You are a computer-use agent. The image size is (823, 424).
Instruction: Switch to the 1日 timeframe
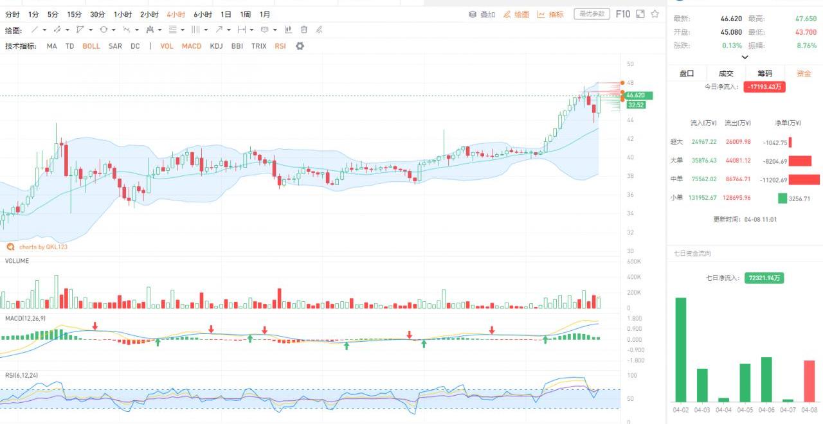226,14
